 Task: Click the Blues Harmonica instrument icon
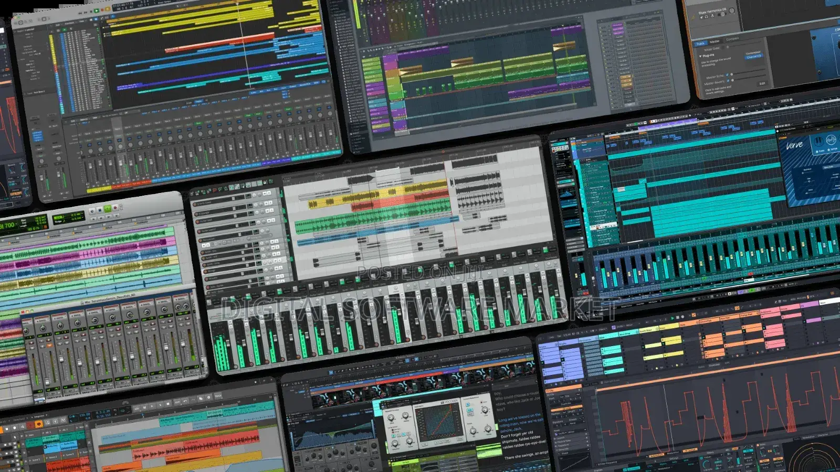693,17
